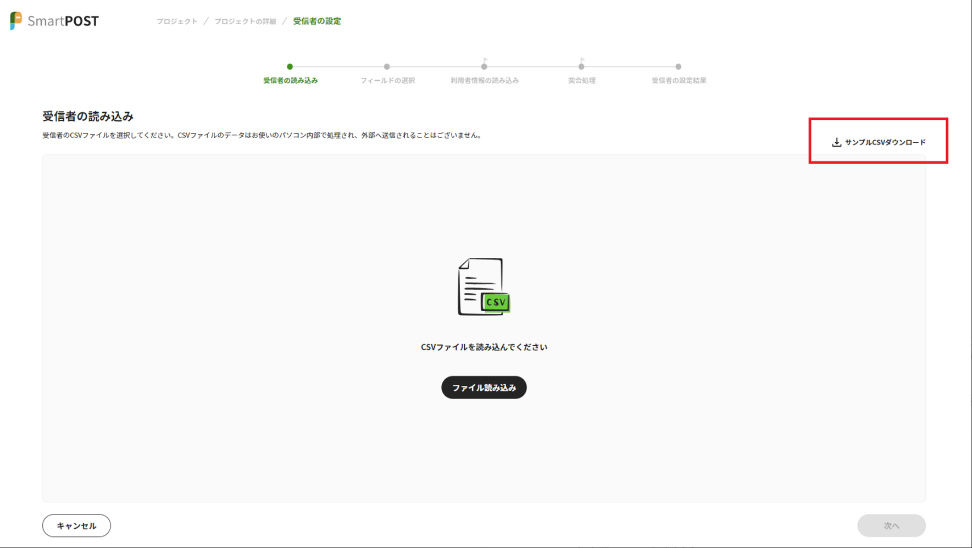Click the CSV document illustration

484,286
